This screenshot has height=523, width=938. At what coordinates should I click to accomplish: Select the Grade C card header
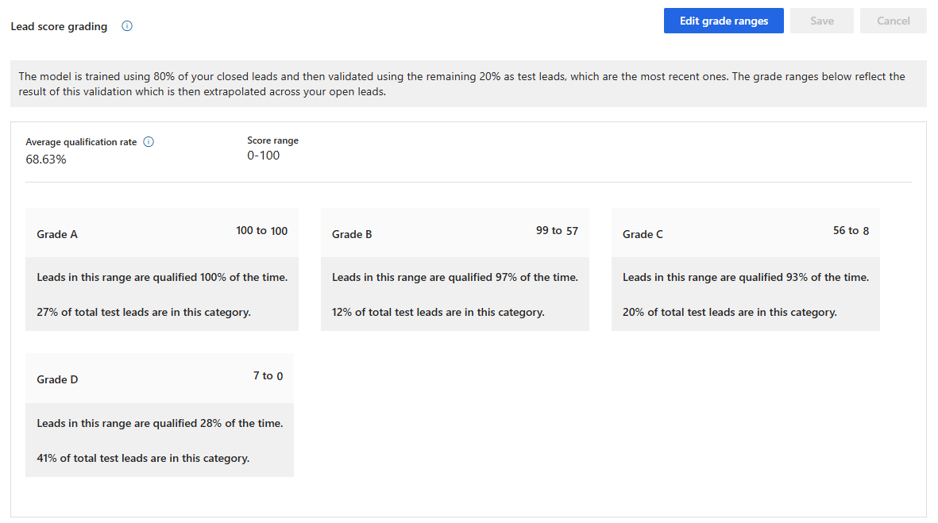[643, 234]
